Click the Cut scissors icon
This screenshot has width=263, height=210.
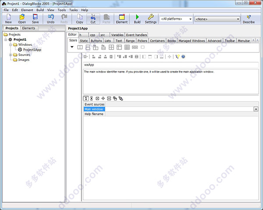(x=93, y=17)
